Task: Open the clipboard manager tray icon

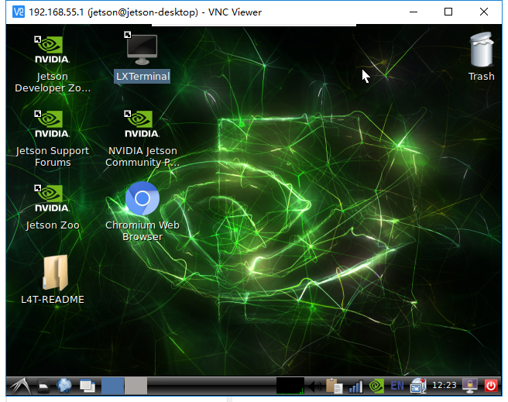Action: (x=335, y=387)
